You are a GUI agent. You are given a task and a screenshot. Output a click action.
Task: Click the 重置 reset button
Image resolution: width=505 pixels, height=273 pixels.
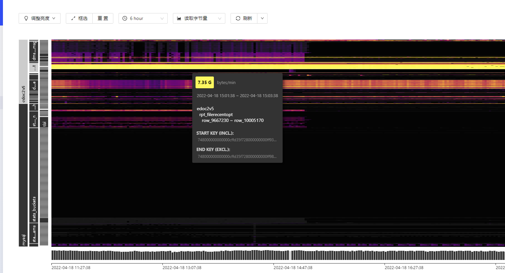(103, 19)
